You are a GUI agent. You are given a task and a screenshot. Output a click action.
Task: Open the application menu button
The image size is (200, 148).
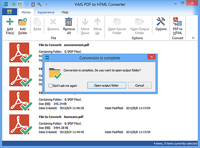[9, 12]
